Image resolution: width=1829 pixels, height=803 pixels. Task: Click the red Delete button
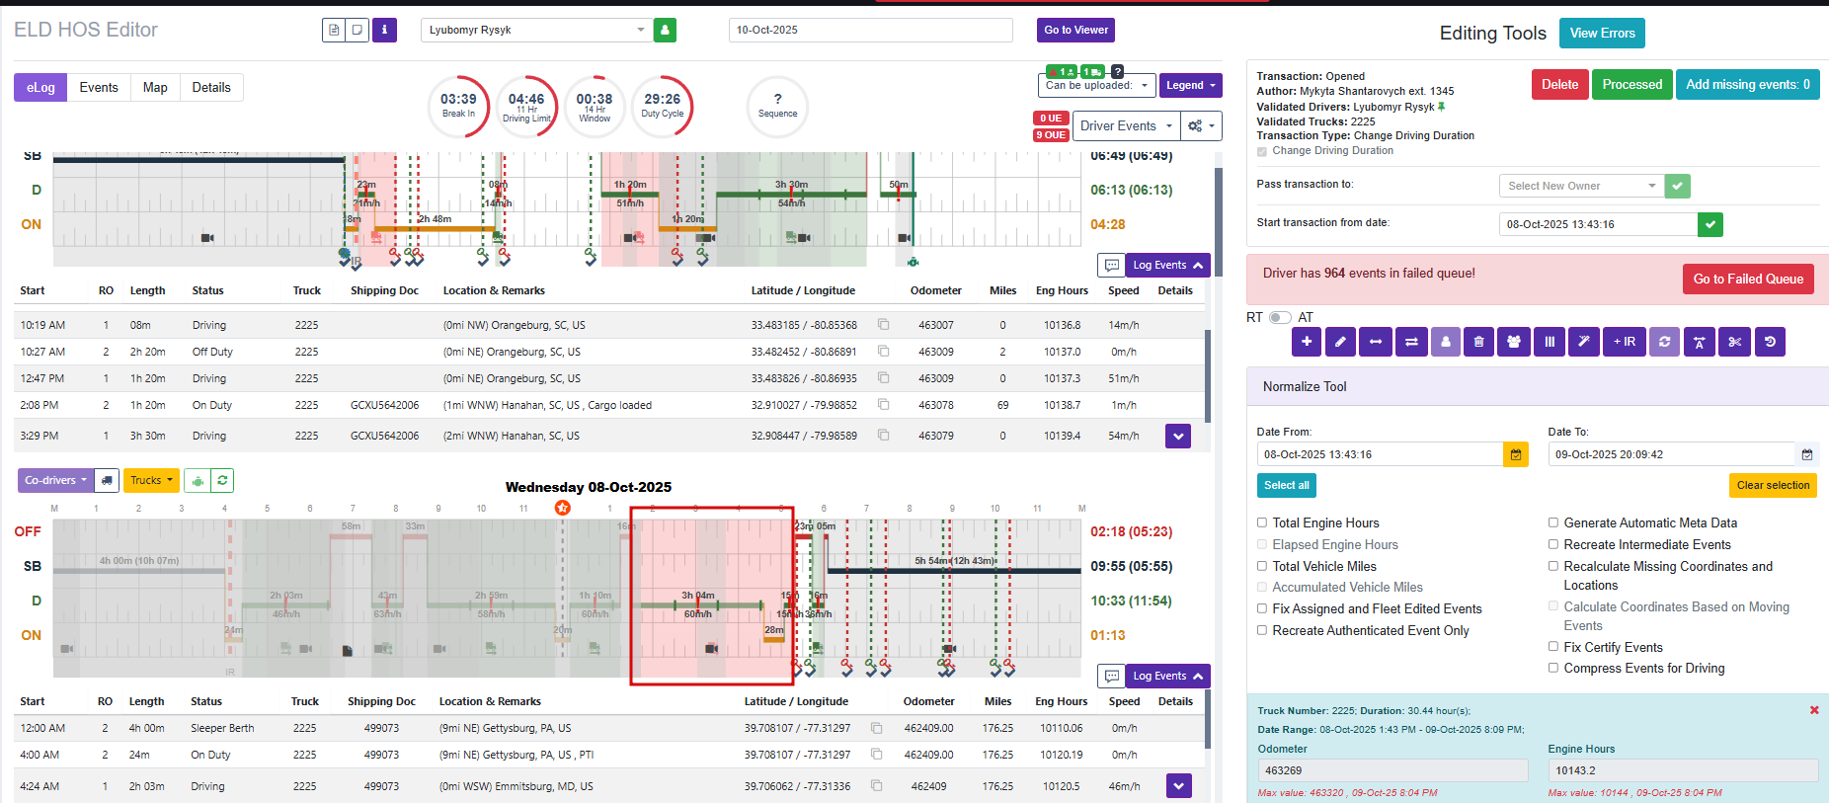click(1559, 84)
